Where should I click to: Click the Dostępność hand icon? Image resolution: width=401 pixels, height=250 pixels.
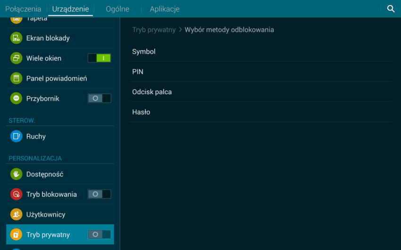point(17,174)
